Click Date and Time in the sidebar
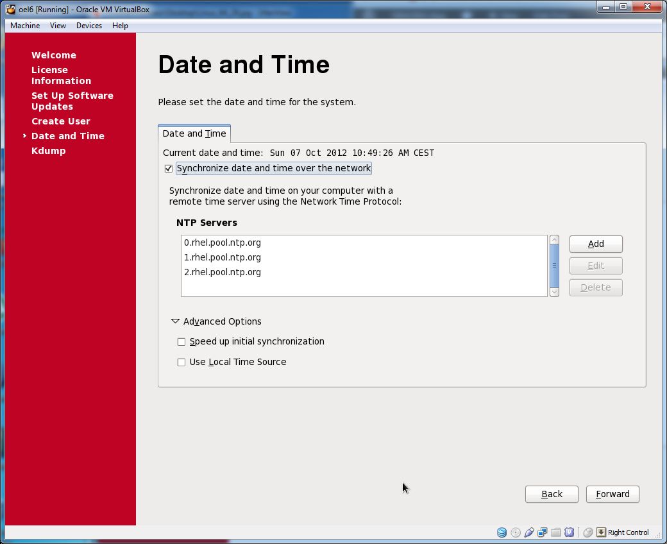Image resolution: width=667 pixels, height=544 pixels. (67, 136)
